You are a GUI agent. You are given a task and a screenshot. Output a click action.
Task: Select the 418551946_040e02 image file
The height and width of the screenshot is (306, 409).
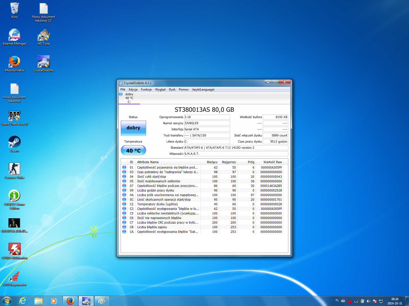click(14, 225)
